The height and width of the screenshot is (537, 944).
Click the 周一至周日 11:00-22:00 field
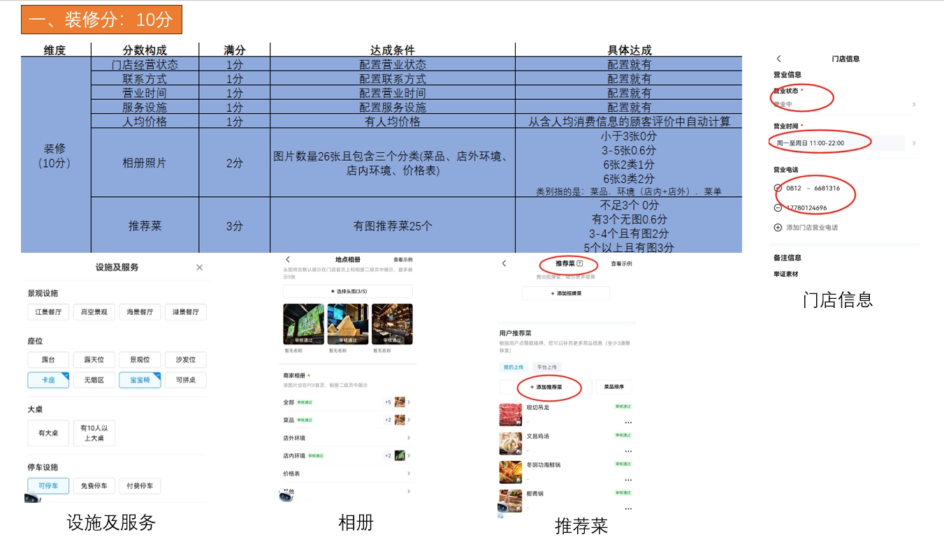pyautogui.click(x=838, y=143)
